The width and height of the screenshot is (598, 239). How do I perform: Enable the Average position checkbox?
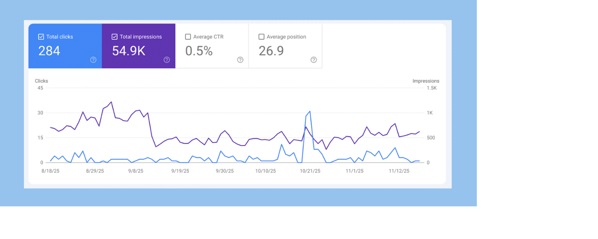[x=262, y=37]
